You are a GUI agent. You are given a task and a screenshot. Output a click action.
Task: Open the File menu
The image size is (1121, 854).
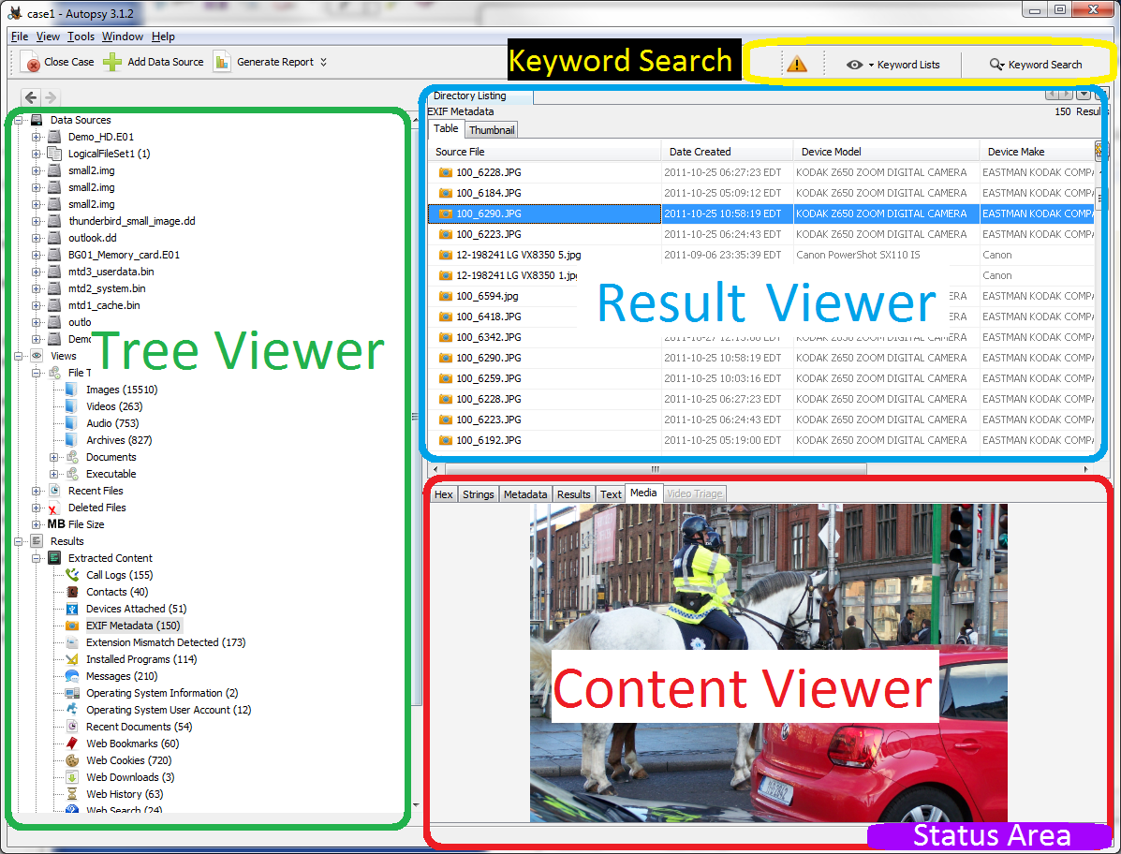[x=20, y=37]
